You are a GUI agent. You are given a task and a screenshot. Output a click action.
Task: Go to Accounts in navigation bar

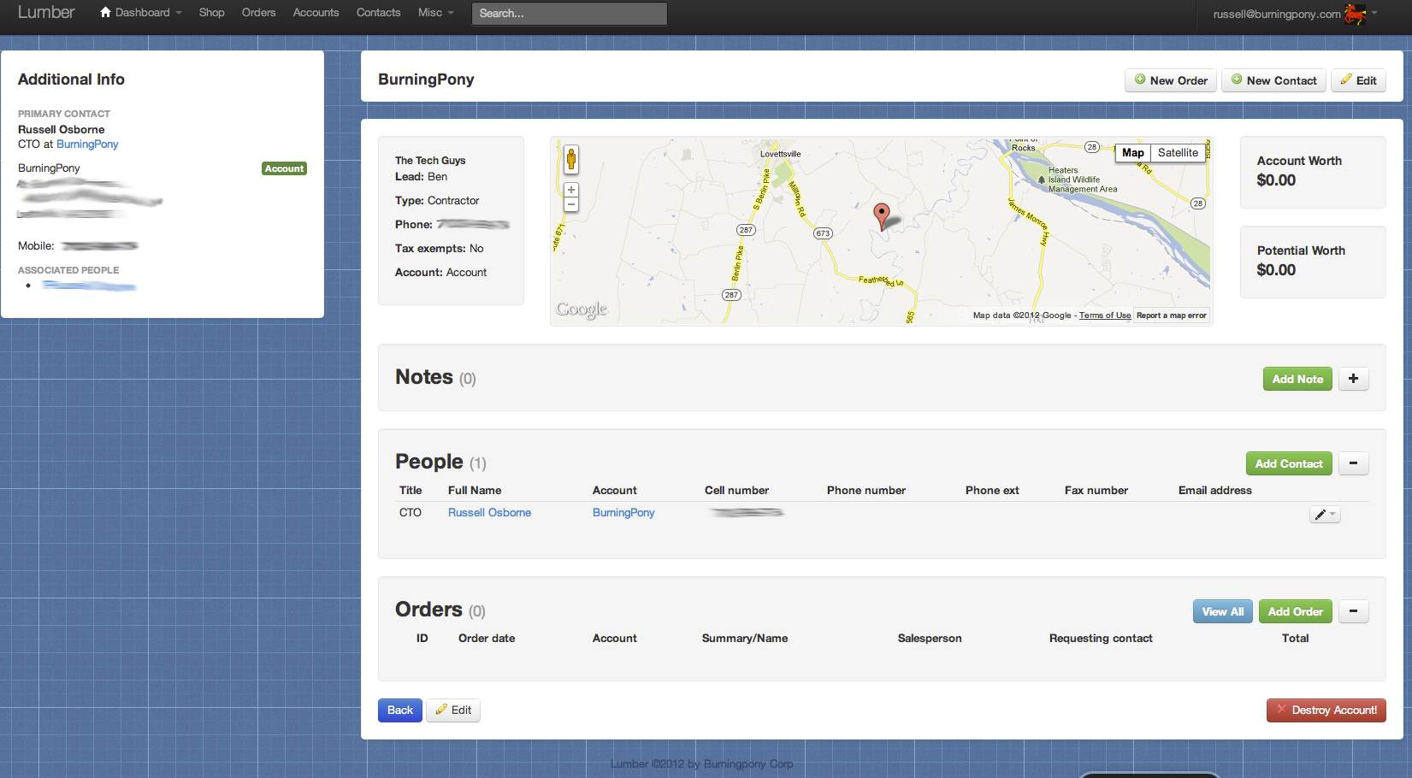316,13
